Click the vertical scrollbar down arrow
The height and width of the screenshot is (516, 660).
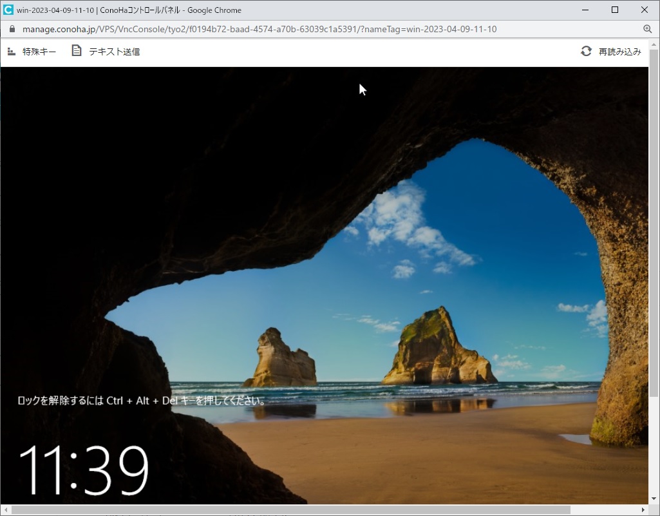[654, 499]
